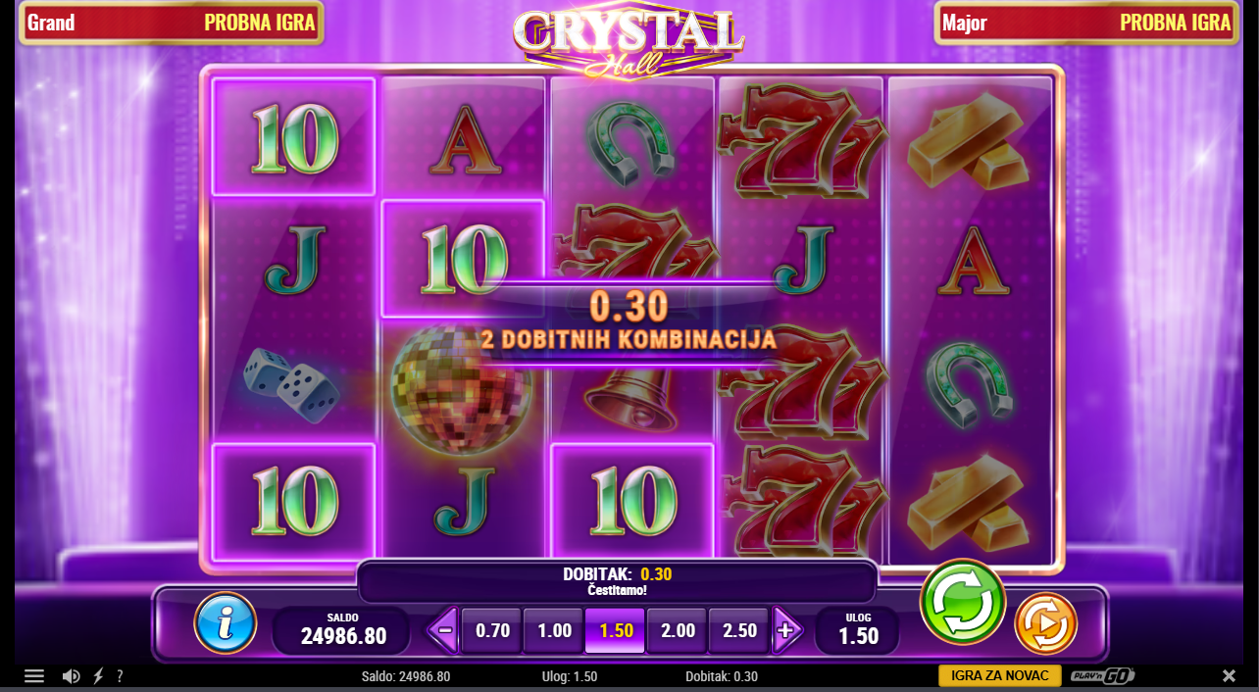Start autoplay with orange button
Screen dimensions: 1259x692
(x=1045, y=623)
